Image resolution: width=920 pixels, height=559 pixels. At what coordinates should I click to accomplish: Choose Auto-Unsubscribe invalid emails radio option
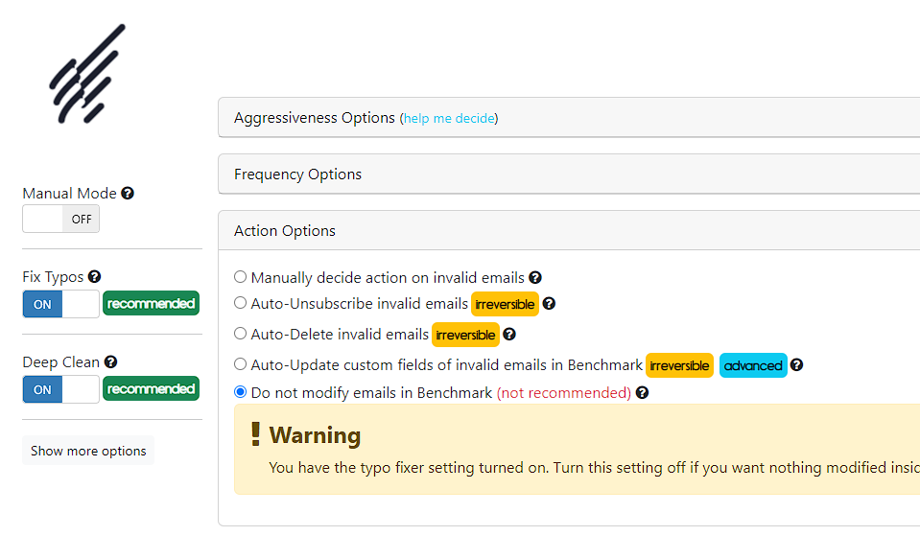pos(240,303)
